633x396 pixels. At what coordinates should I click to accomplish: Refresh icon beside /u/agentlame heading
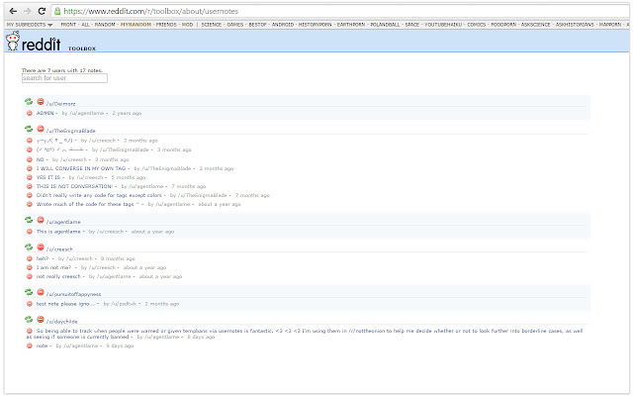(x=29, y=220)
